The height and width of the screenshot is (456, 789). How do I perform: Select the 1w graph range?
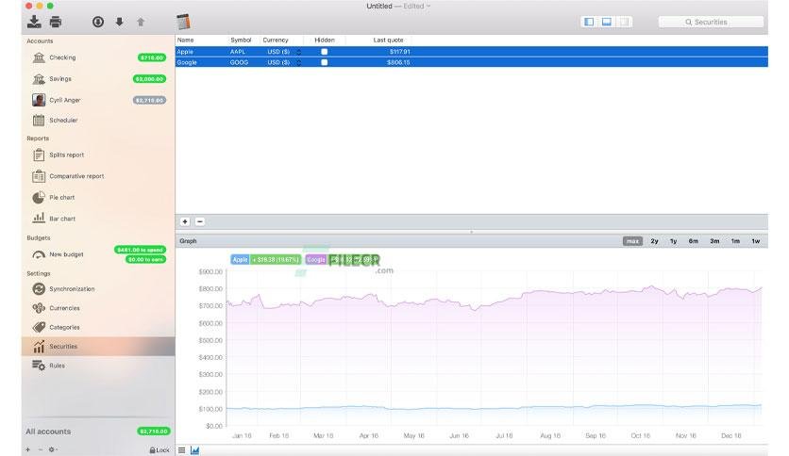pyautogui.click(x=755, y=241)
